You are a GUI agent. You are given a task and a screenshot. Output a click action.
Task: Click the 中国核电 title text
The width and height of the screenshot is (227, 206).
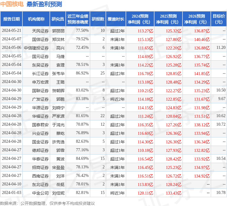(x=12, y=4)
